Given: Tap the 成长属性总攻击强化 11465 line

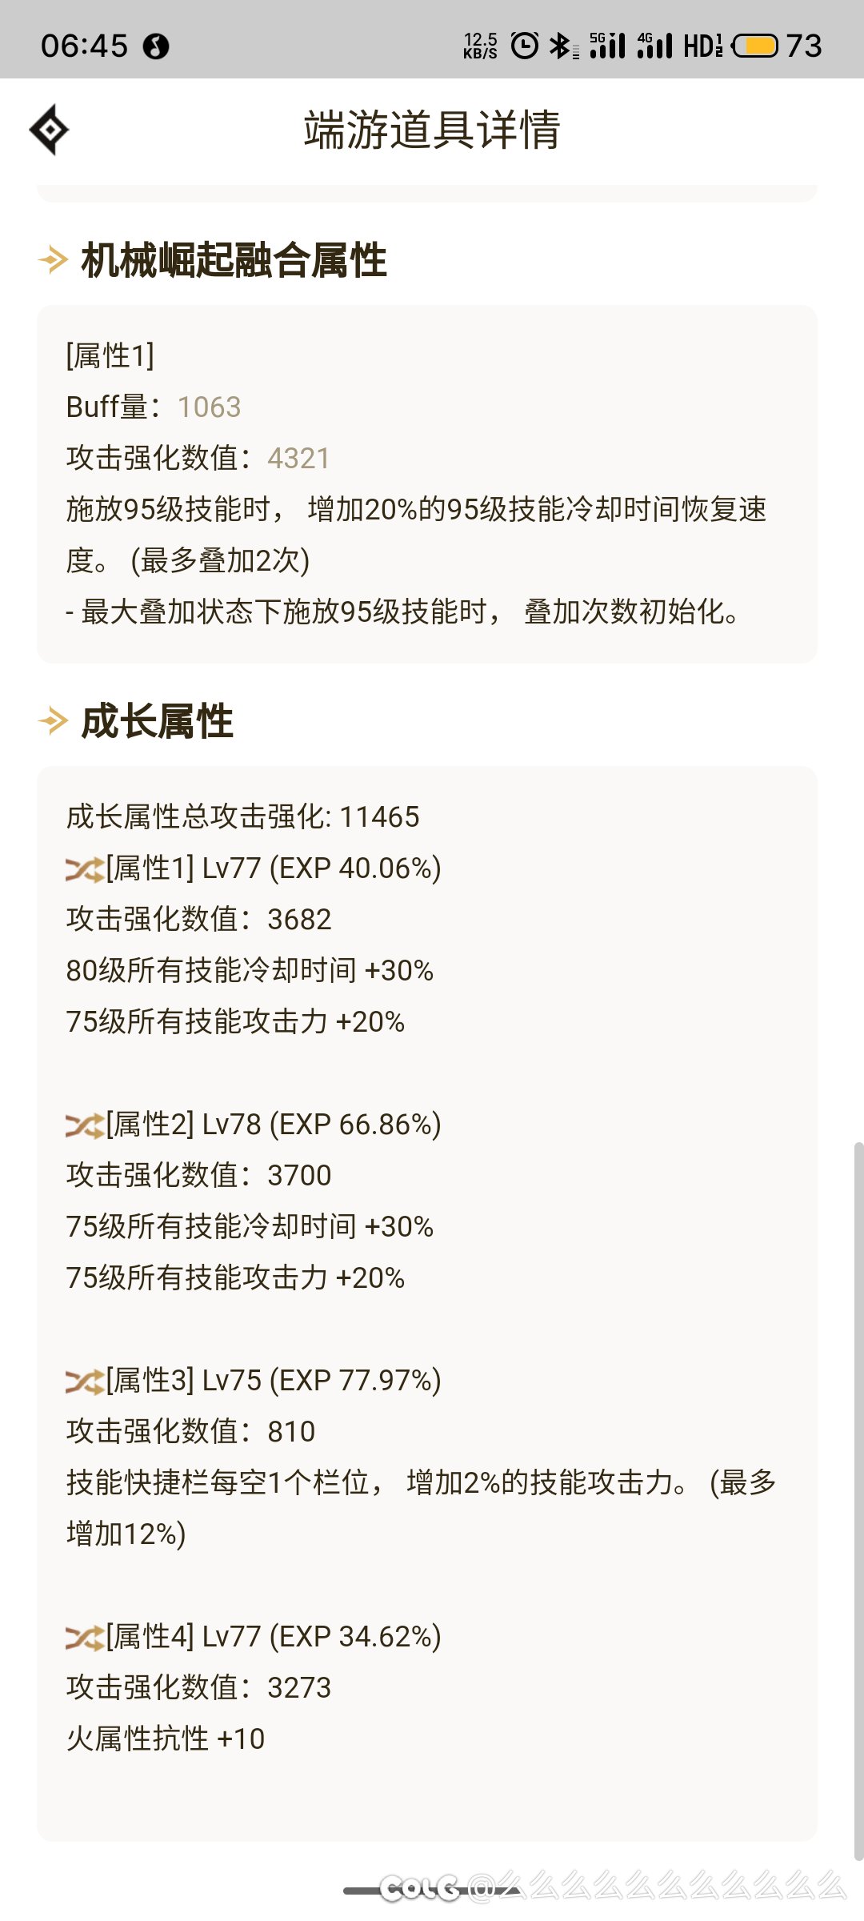Looking at the screenshot, I should click(242, 817).
